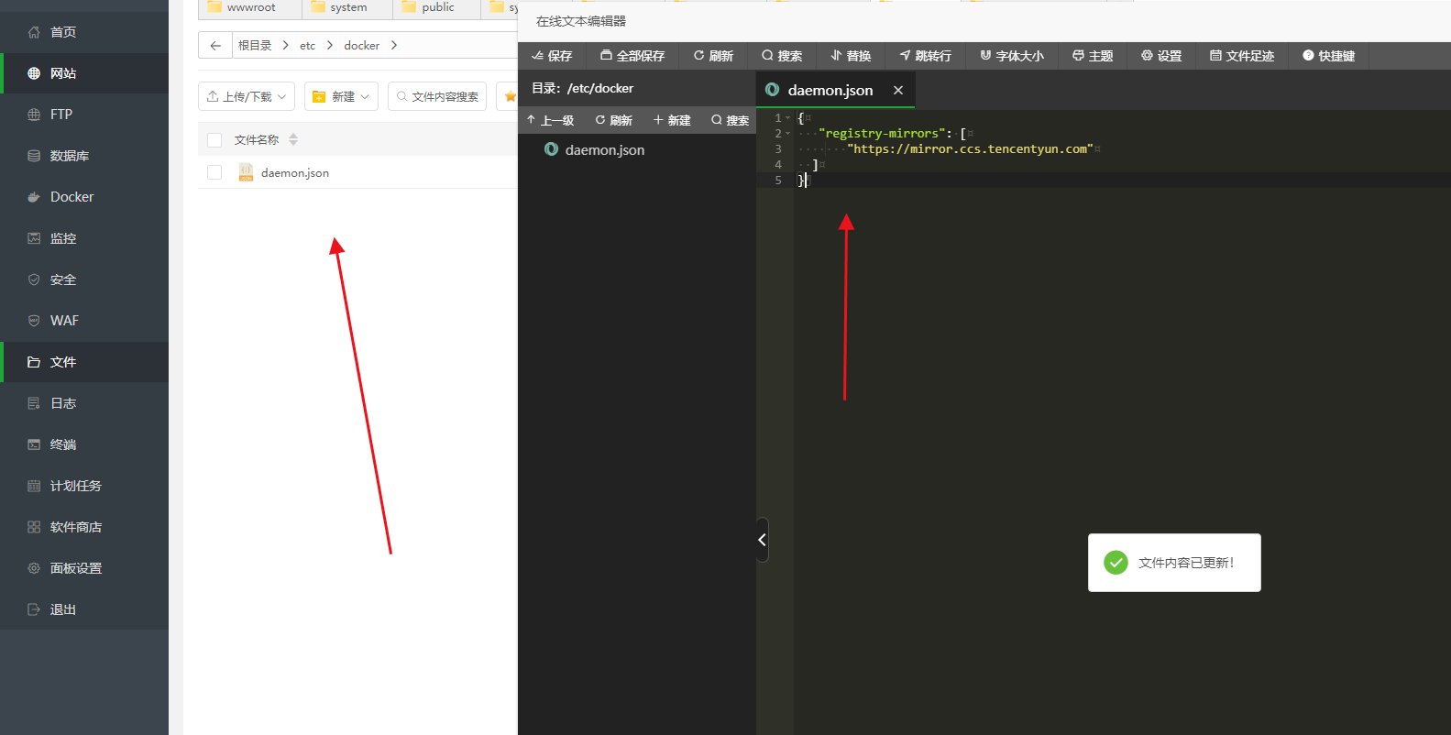
Task: Click the 软件商店 app store icon
Action: pos(34,527)
